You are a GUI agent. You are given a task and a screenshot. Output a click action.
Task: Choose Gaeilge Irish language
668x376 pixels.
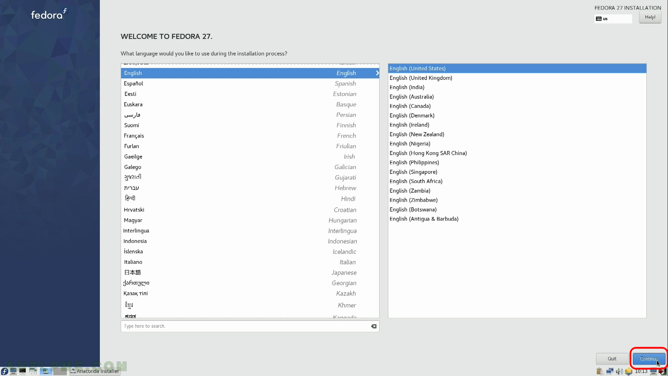250,157
